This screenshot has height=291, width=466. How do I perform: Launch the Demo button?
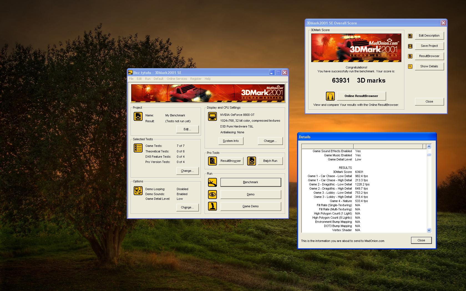251,195
